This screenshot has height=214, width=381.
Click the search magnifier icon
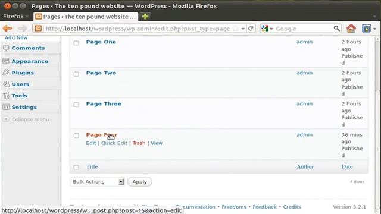[336, 29]
